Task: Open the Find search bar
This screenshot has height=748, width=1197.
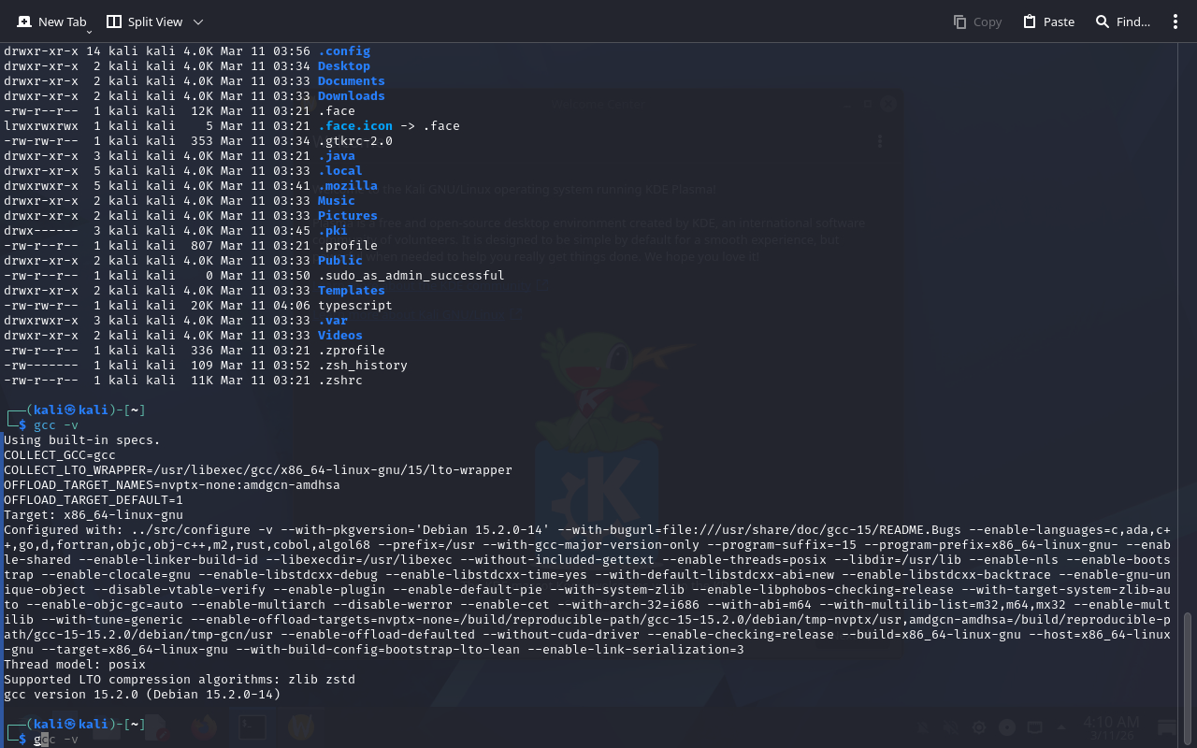Action: (1122, 22)
